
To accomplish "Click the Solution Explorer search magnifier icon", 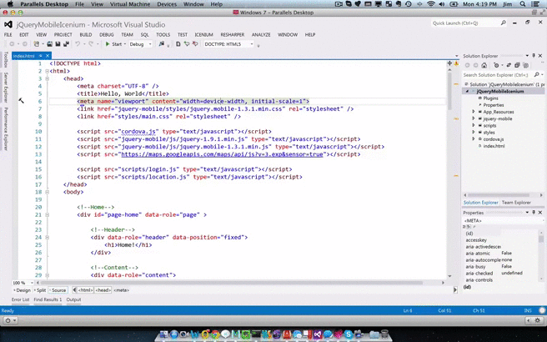I will [536, 75].
